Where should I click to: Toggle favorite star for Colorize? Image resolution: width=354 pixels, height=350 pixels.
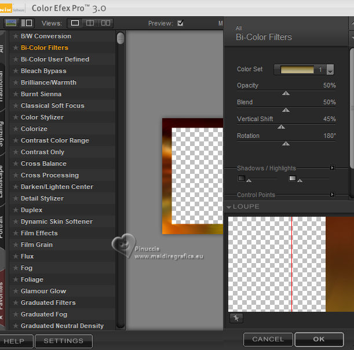pyautogui.click(x=15, y=129)
